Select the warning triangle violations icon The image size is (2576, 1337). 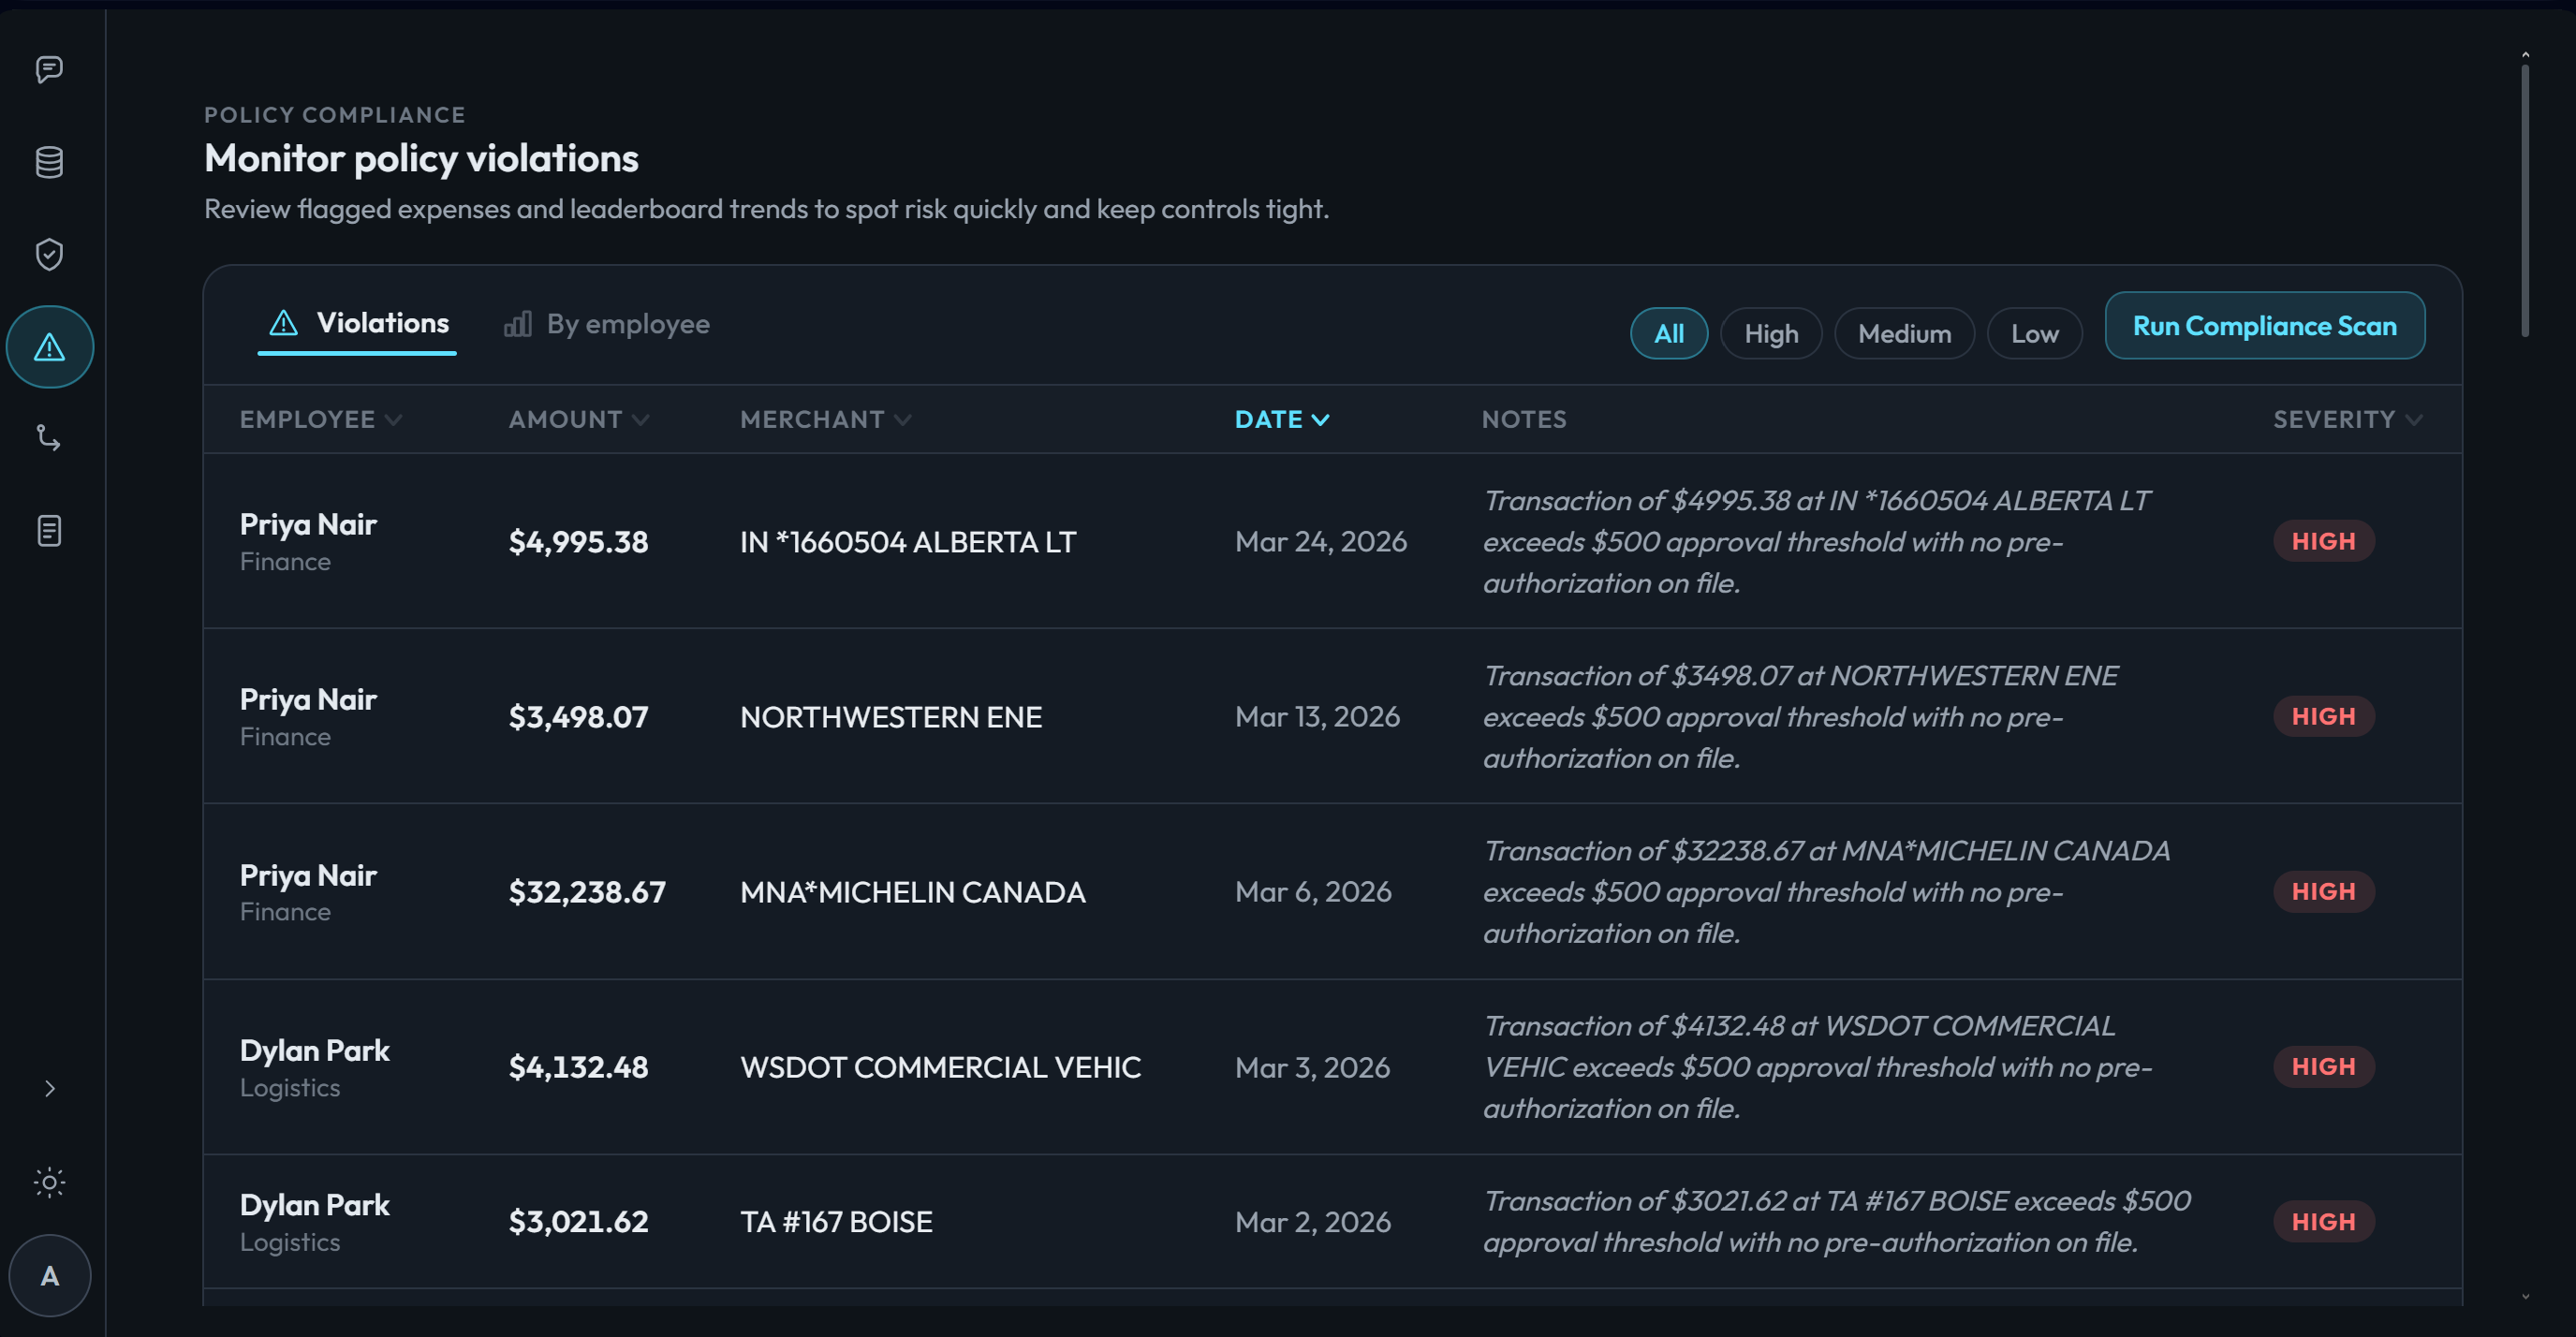pos(49,347)
